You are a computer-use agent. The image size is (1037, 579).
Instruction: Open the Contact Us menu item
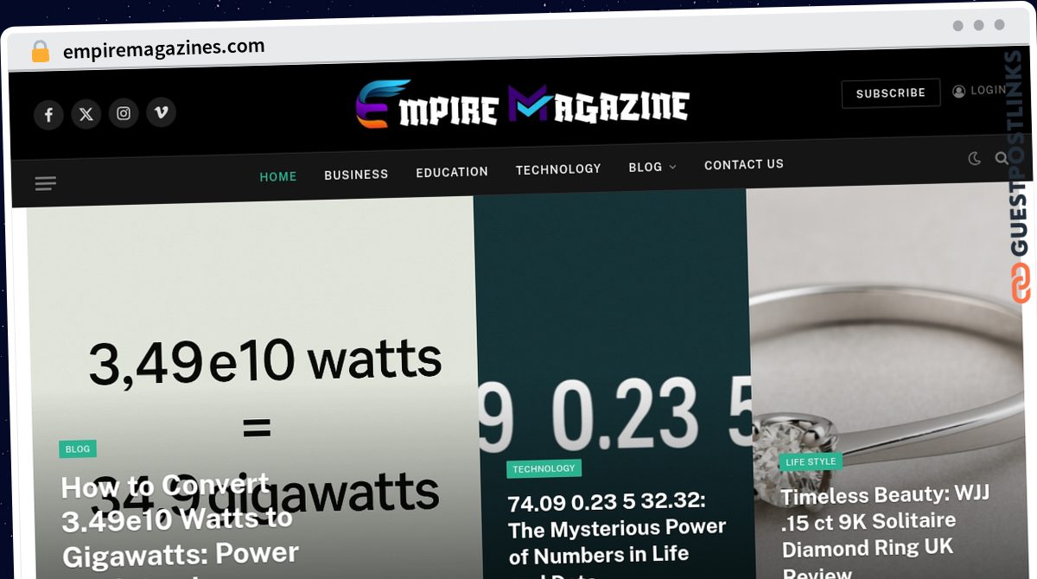point(744,164)
